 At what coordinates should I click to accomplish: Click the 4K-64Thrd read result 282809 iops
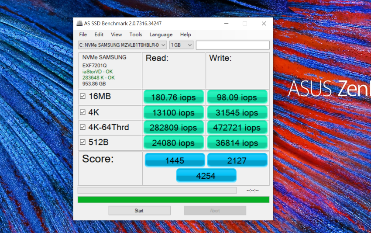173,128
